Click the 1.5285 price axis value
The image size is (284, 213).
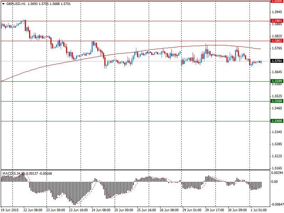pyautogui.click(x=277, y=144)
